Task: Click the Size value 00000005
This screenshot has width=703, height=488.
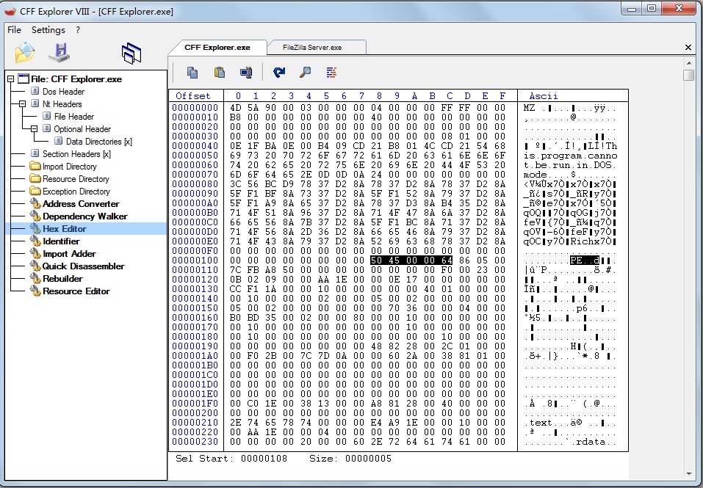Action: (368, 459)
